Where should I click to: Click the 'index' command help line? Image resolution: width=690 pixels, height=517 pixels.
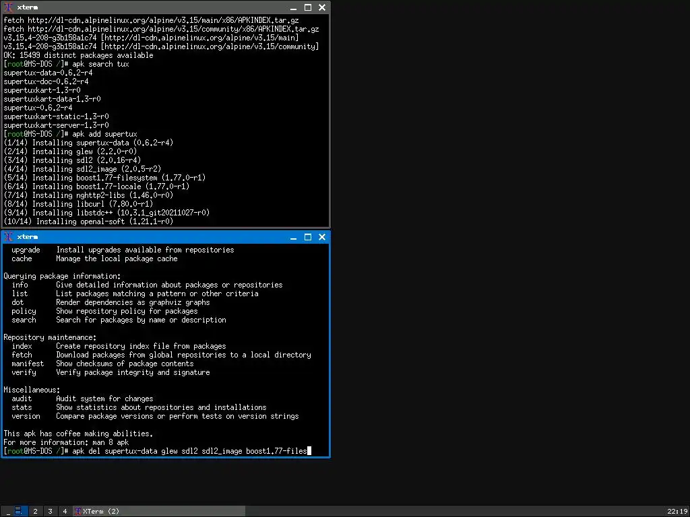click(x=119, y=347)
